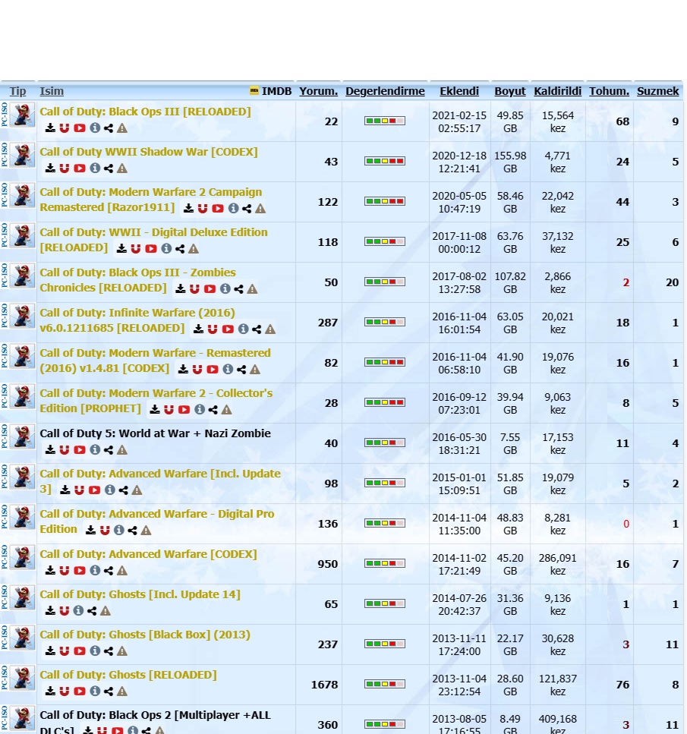Open magnet link for WWII Shadow War [CODEX]
The image size is (687, 734).
[65, 168]
